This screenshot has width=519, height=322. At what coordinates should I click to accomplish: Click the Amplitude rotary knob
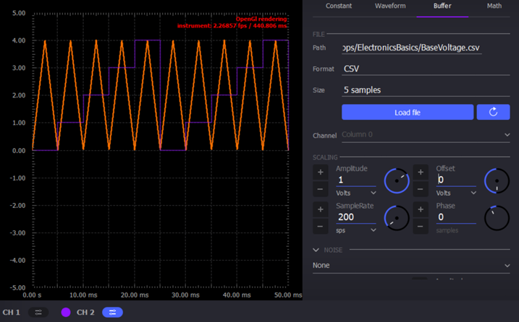397,180
